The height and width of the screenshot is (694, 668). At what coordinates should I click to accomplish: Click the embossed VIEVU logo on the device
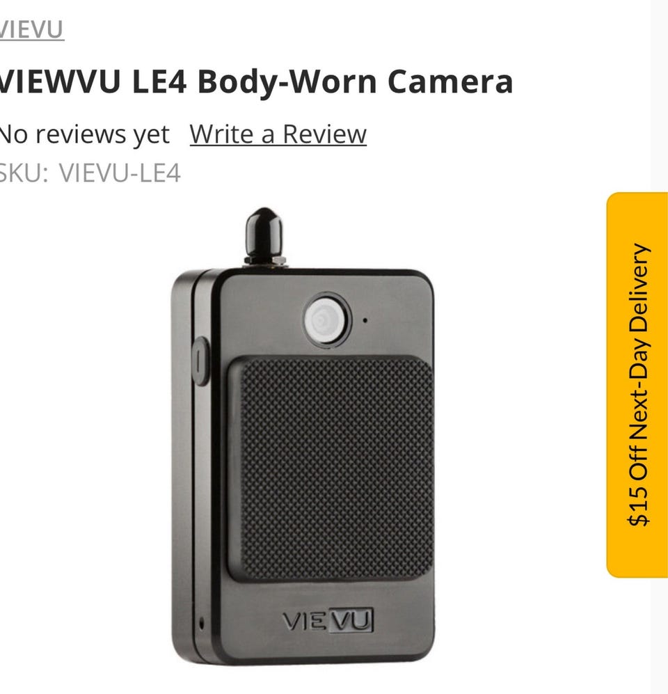(327, 620)
